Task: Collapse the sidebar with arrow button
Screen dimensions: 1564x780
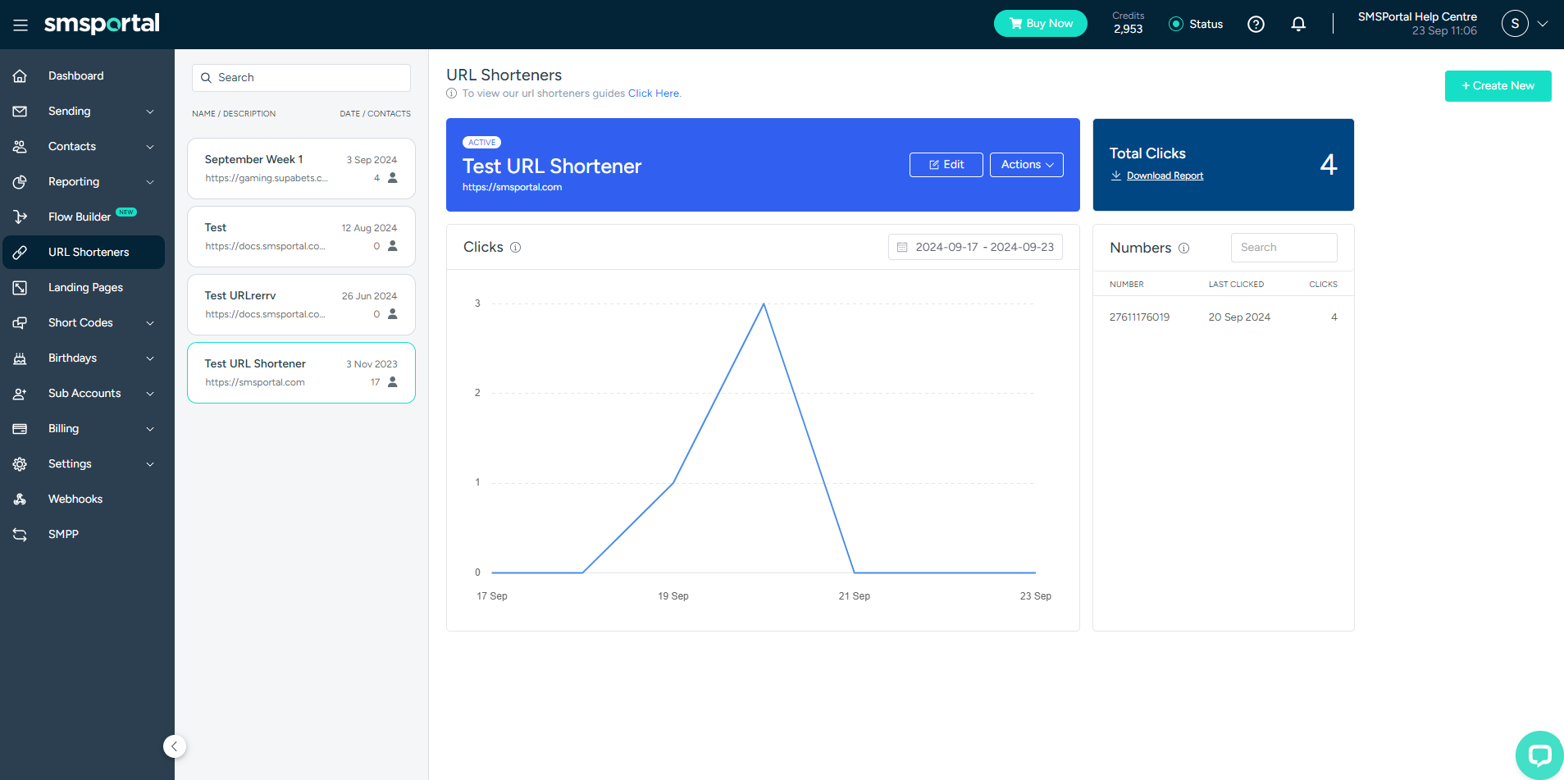Action: pyautogui.click(x=174, y=746)
